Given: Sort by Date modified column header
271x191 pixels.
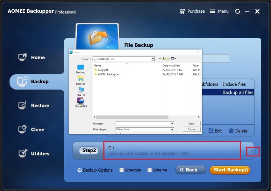Looking at the screenshot, I should pyautogui.click(x=171, y=66).
